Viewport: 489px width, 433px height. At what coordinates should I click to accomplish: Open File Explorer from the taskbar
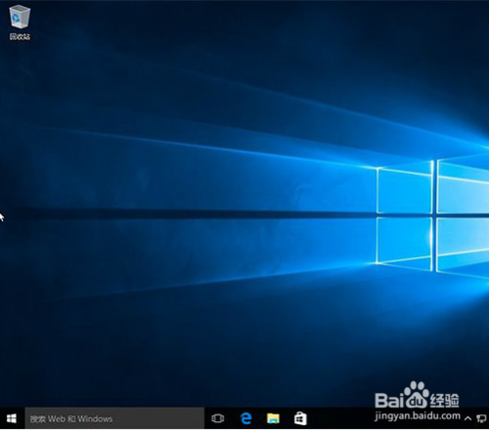click(x=273, y=418)
